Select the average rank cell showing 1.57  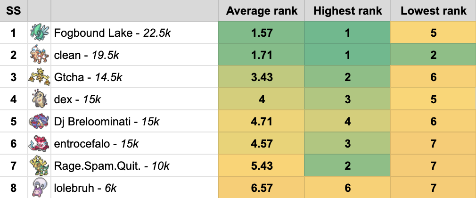[x=262, y=33]
